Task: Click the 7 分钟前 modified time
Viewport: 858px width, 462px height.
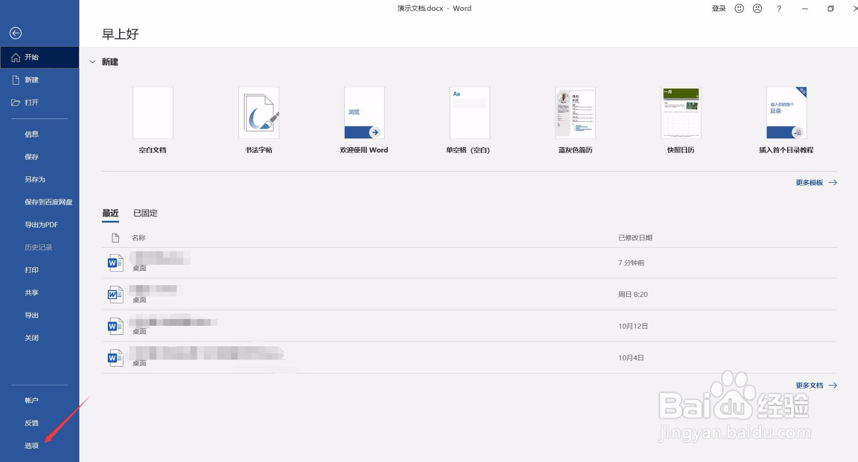Action: click(x=631, y=263)
